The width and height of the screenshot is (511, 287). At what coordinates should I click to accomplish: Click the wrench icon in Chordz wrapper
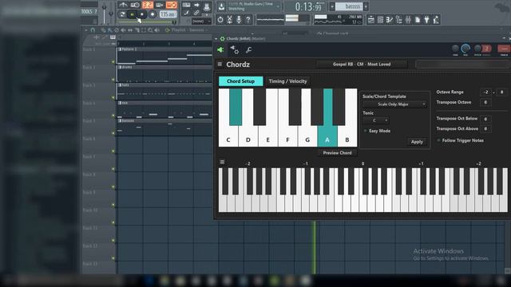(x=248, y=49)
